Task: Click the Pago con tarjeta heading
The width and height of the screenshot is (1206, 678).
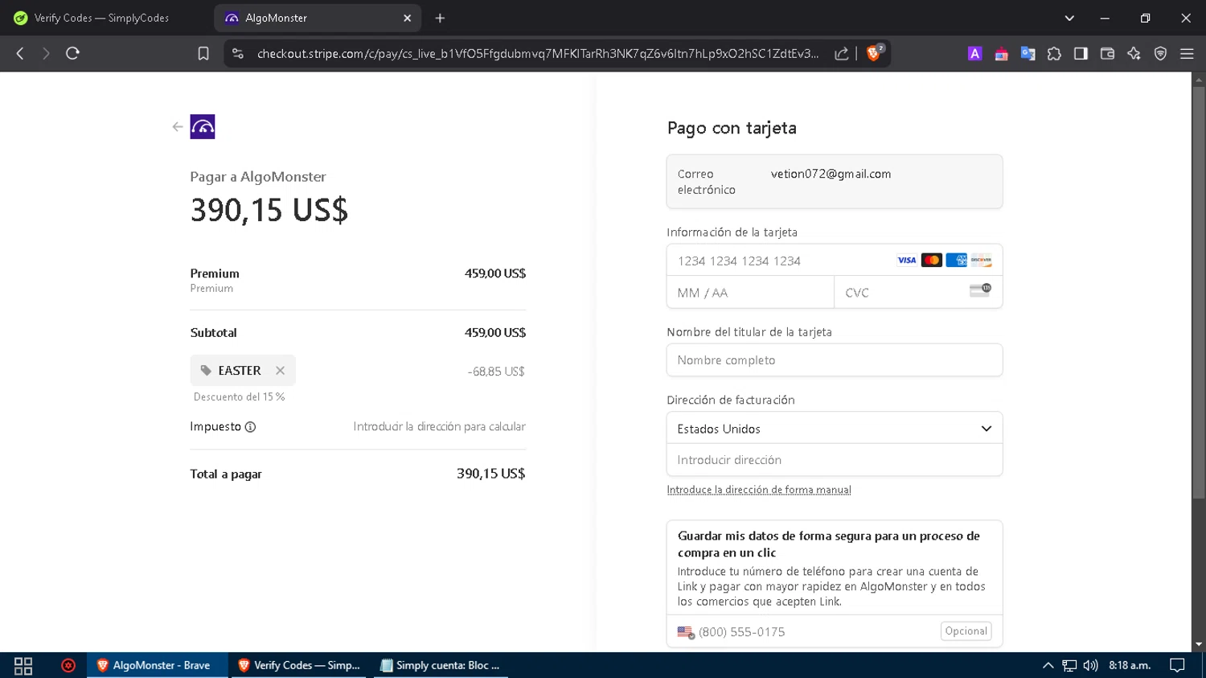Action: (732, 128)
